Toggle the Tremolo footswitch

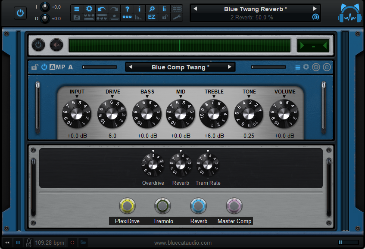(163, 206)
